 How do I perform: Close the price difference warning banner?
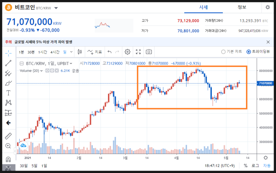click(x=268, y=42)
